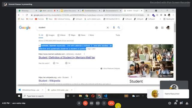The width and height of the screenshot is (192, 108).
Task: Click present now screen share icon
Action: click(98, 103)
